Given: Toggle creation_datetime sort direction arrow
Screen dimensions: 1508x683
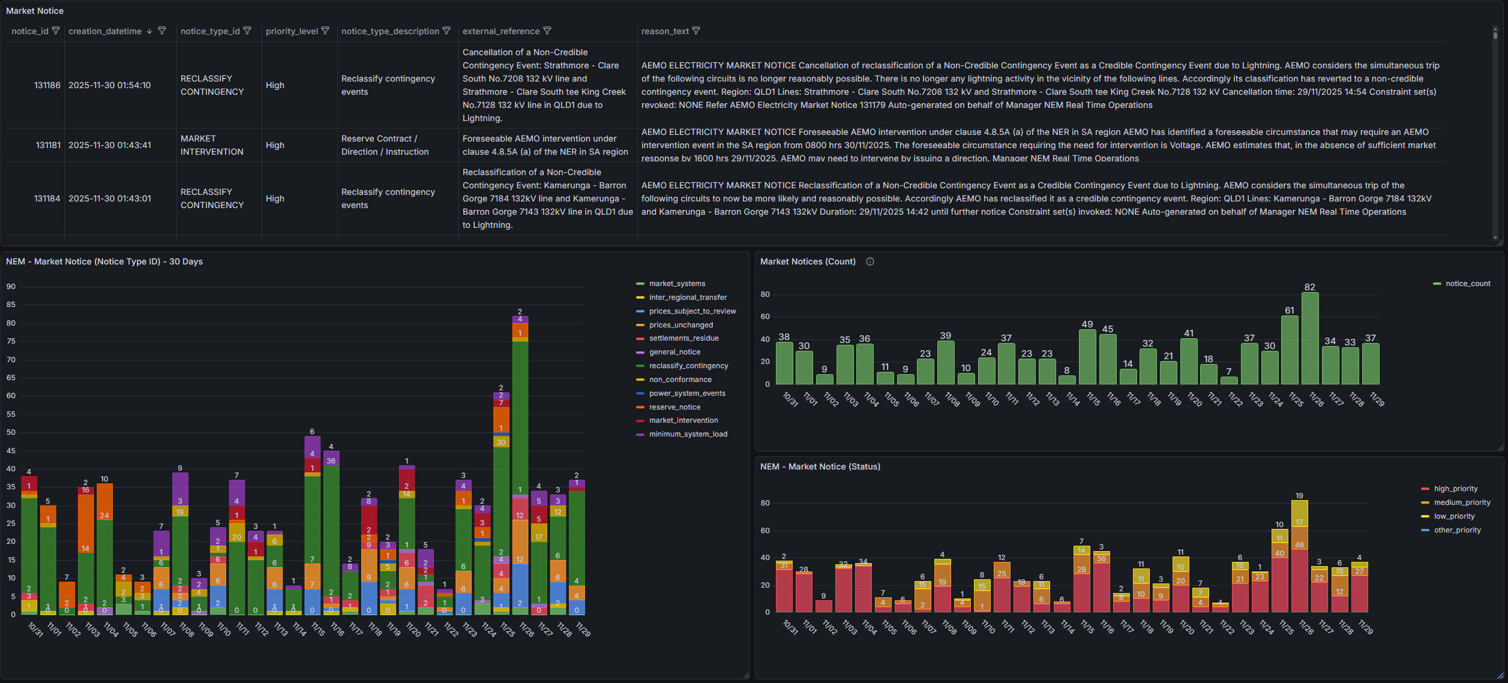Looking at the screenshot, I should pyautogui.click(x=149, y=31).
